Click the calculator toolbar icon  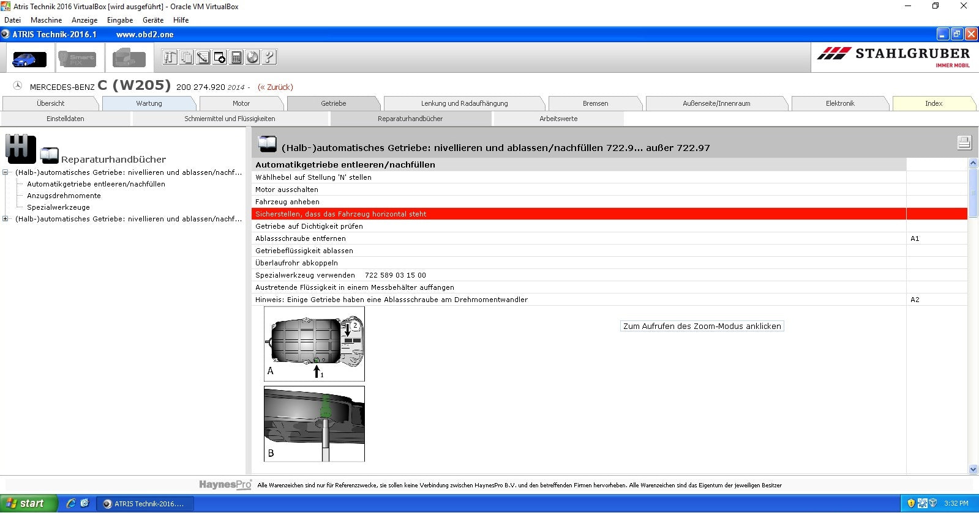click(x=236, y=57)
